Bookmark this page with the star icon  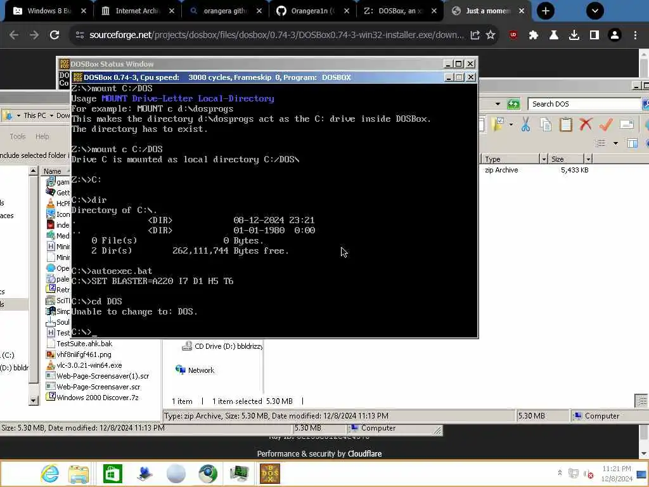(491, 36)
